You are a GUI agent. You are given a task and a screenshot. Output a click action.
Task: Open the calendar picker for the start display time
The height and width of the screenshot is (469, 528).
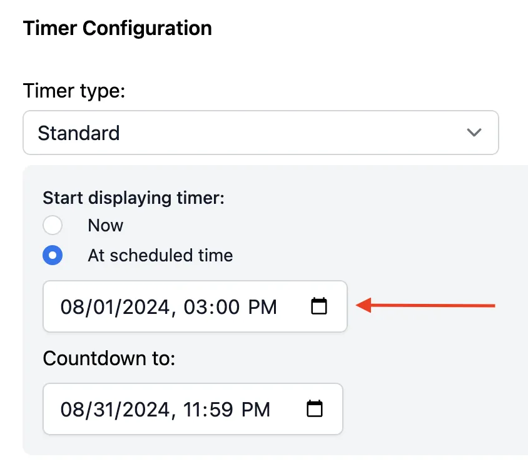[319, 306]
